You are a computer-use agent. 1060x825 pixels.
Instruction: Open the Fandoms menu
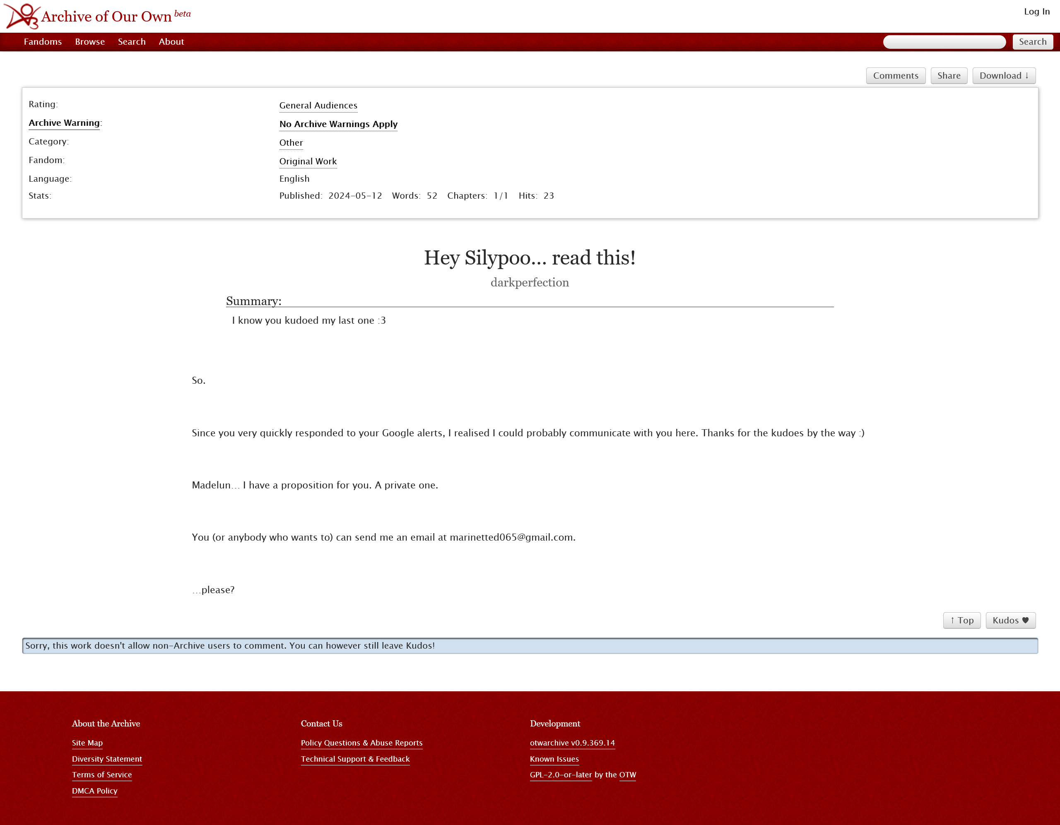(x=43, y=42)
